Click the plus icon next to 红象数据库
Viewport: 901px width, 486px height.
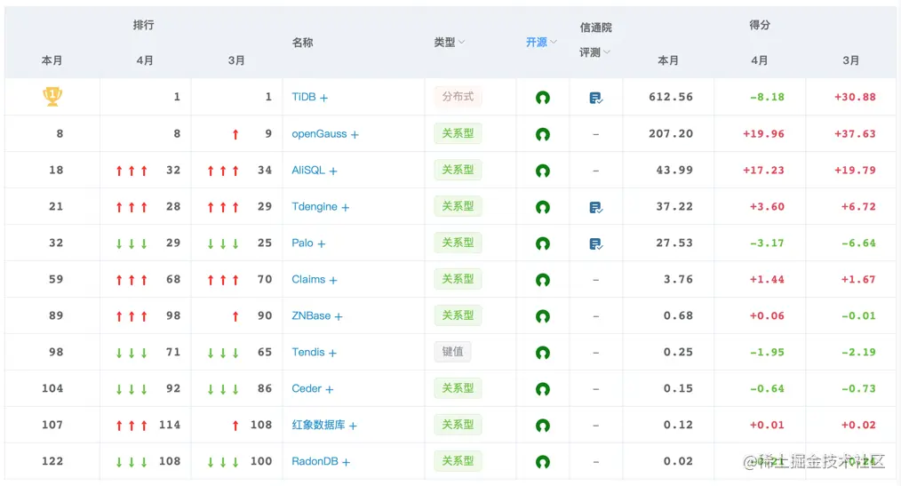coord(353,426)
